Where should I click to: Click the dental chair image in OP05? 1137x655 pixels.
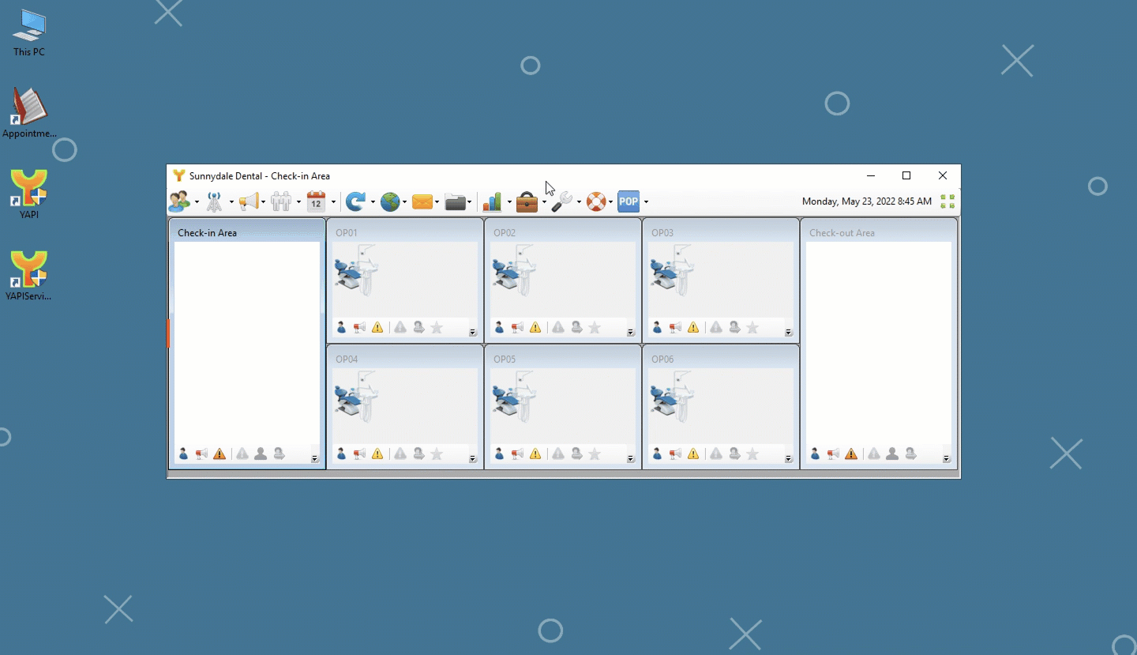(x=515, y=396)
